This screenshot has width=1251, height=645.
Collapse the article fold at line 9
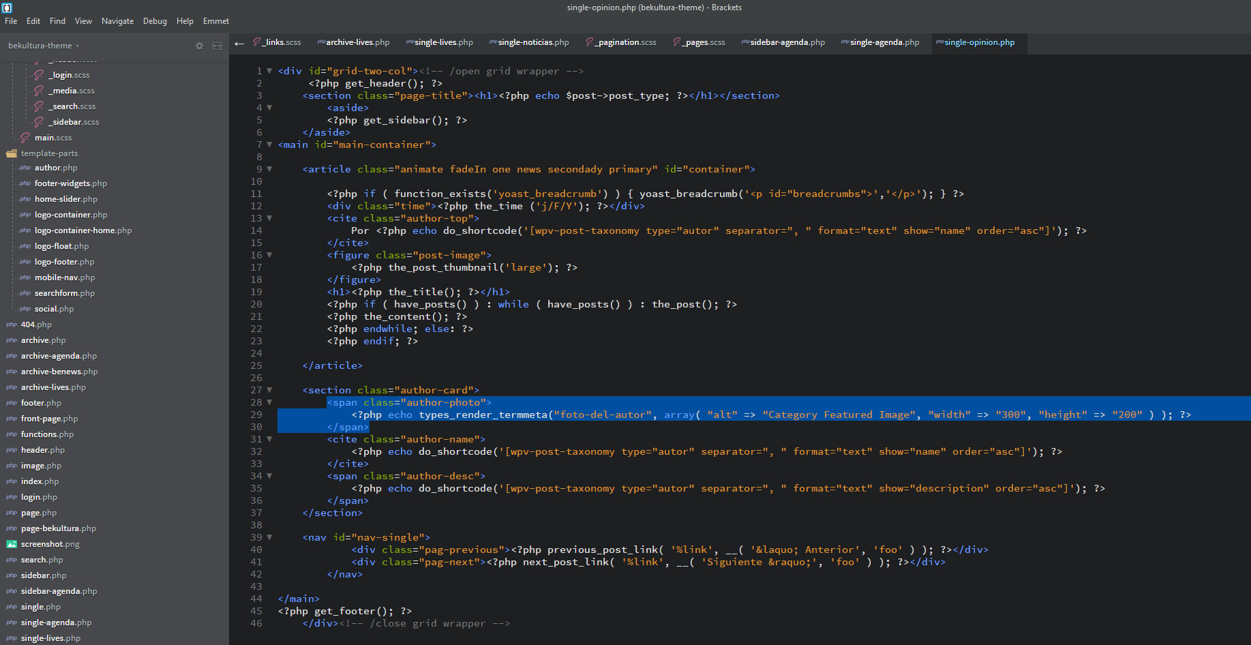point(269,169)
